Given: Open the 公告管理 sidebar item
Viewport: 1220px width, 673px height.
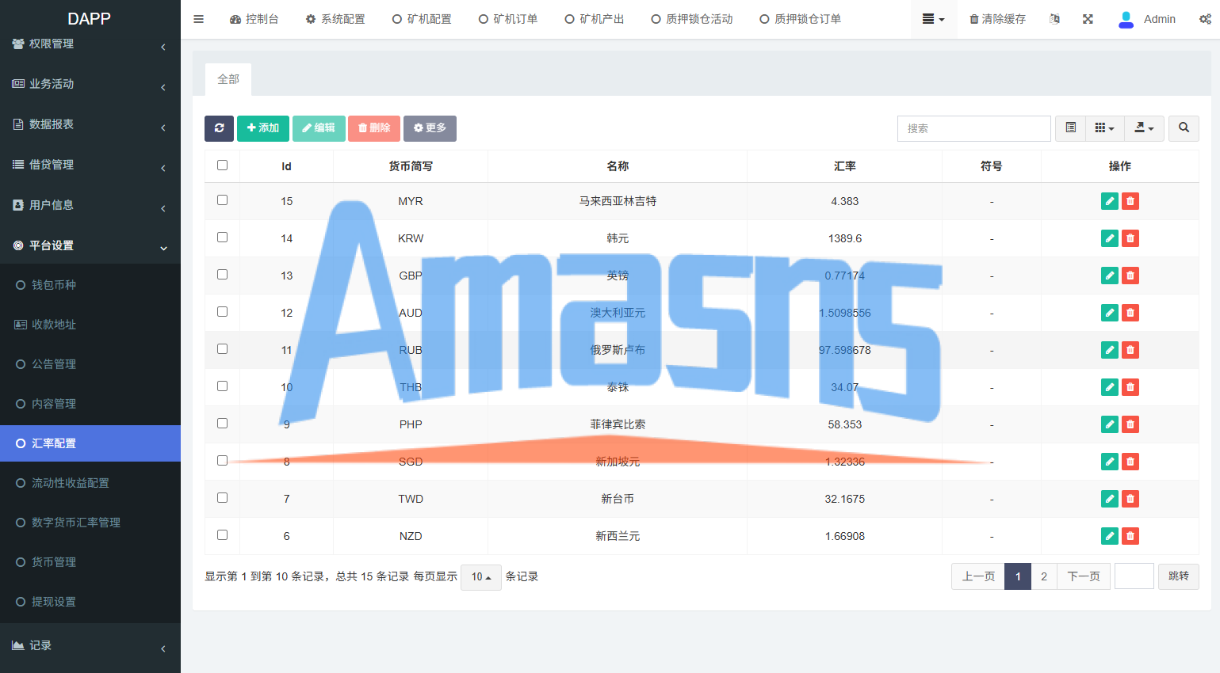Looking at the screenshot, I should pos(90,364).
